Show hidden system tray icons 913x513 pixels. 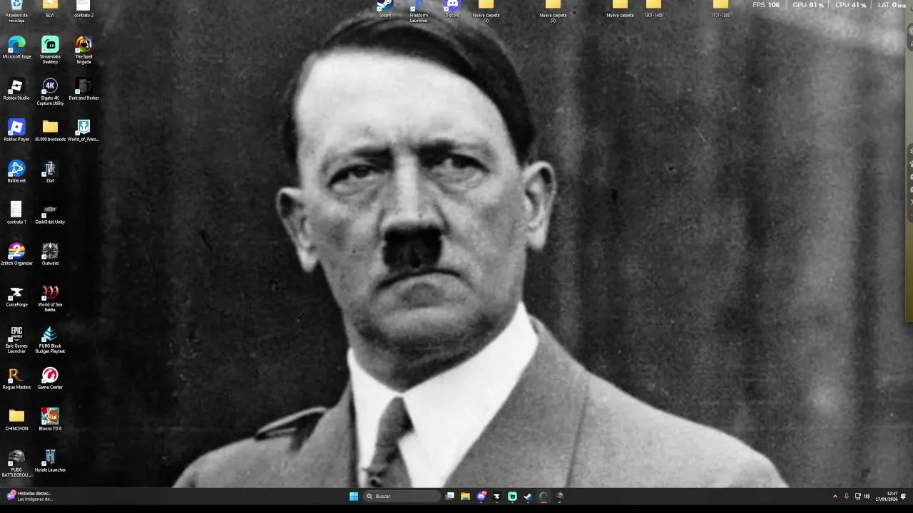tap(835, 496)
